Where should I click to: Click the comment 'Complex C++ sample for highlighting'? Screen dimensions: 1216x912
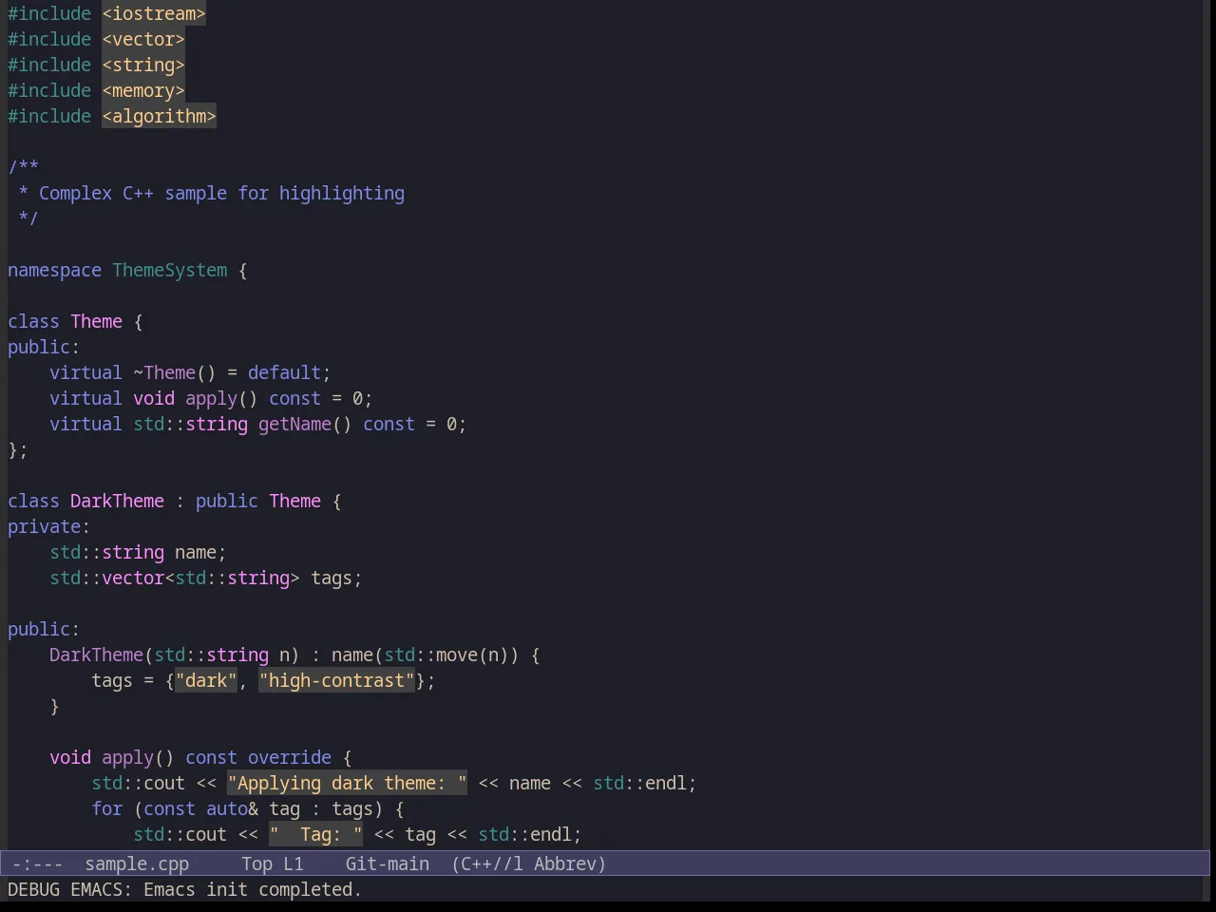click(221, 193)
